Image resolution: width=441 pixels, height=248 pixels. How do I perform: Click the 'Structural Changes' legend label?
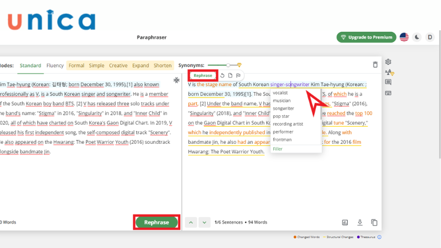(340, 237)
